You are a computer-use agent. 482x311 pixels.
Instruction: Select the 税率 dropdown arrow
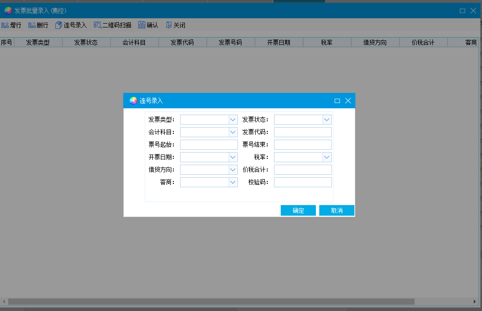click(327, 157)
